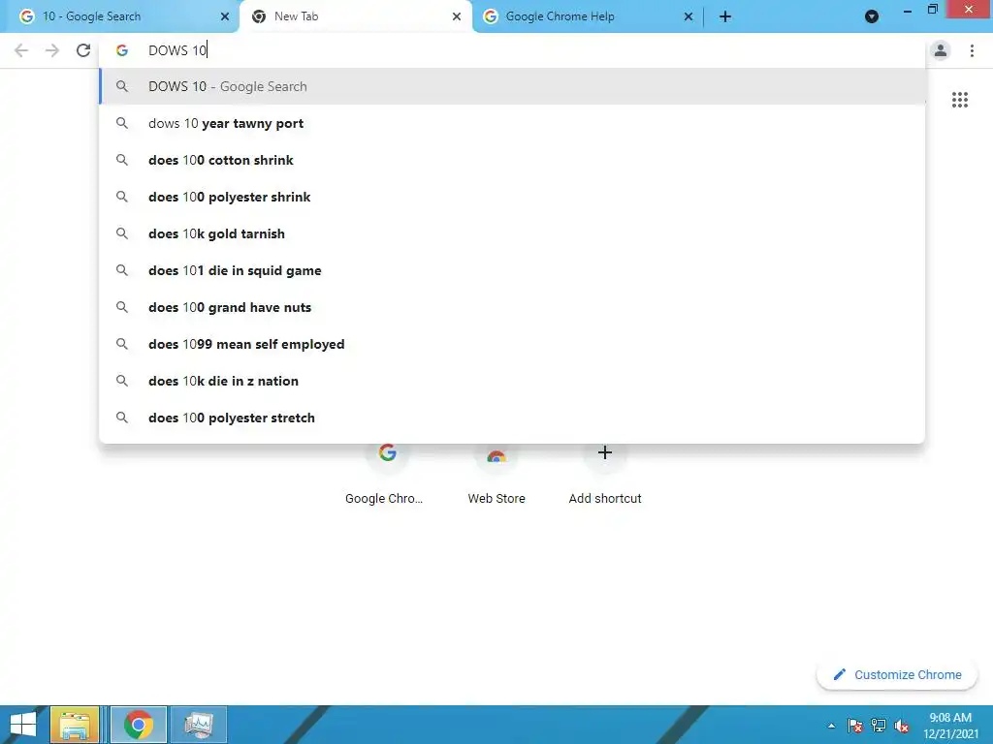This screenshot has height=744, width=993.
Task: Go back using the back arrow
Action: 21,50
